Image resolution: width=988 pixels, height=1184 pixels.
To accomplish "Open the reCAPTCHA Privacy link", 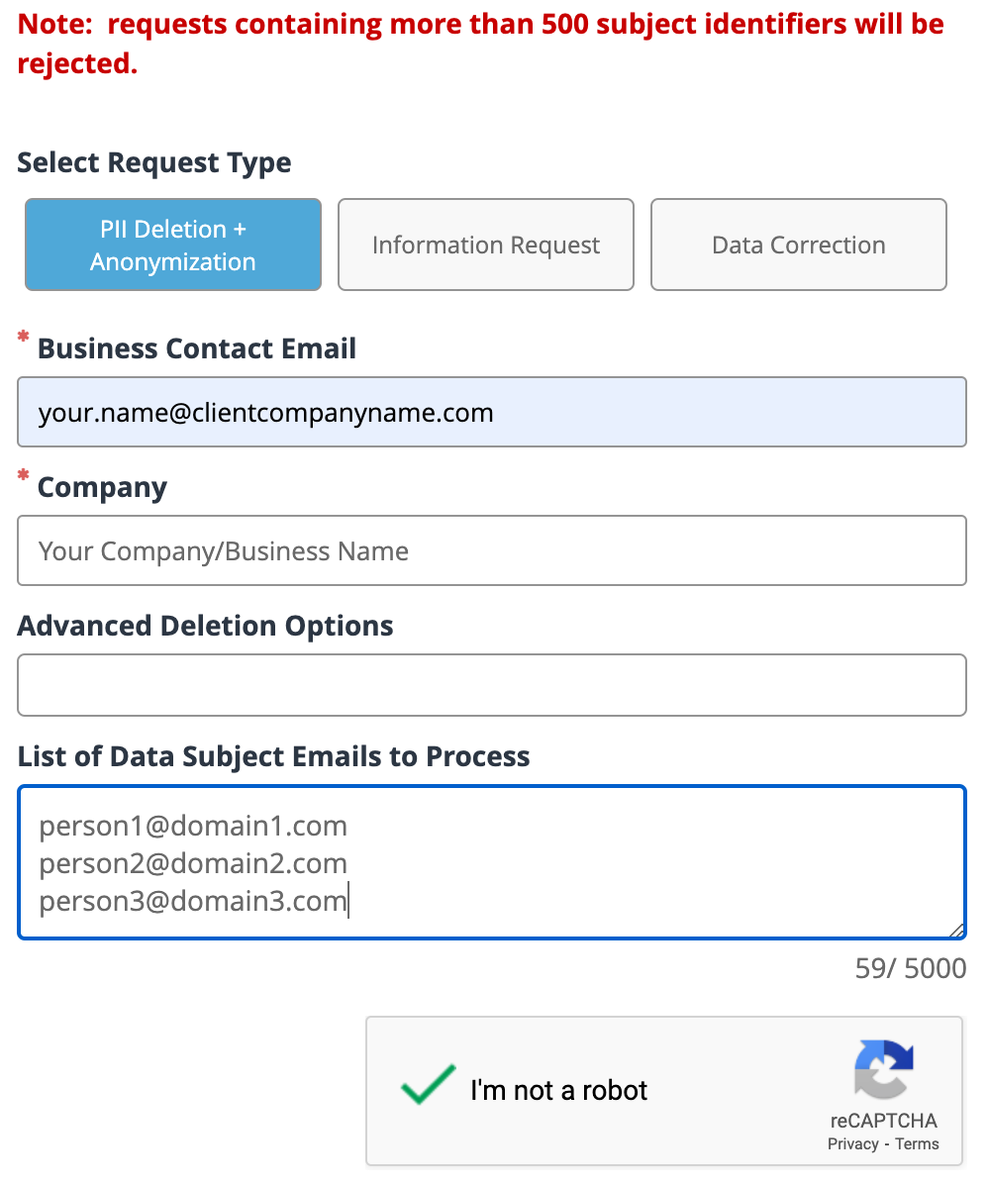I will [852, 1144].
